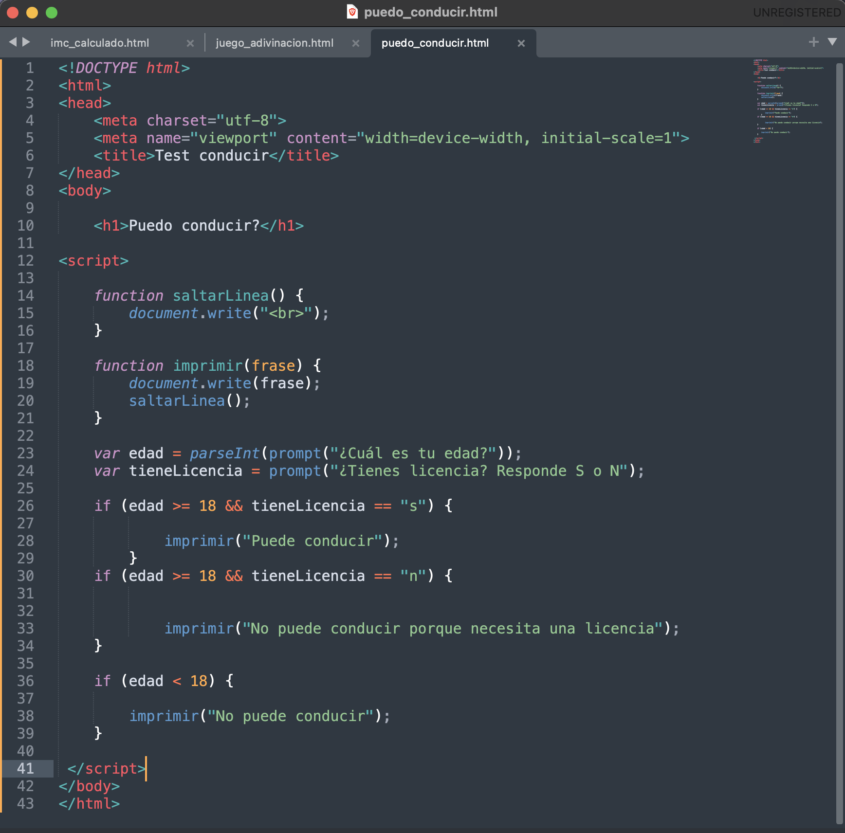Viewport: 845px width, 833px height.
Task: Click the parseInt function name
Action: (224, 453)
